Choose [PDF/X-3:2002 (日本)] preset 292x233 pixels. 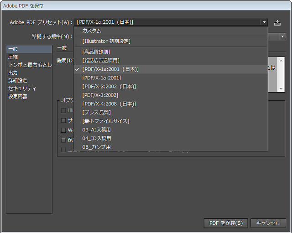coord(171,87)
